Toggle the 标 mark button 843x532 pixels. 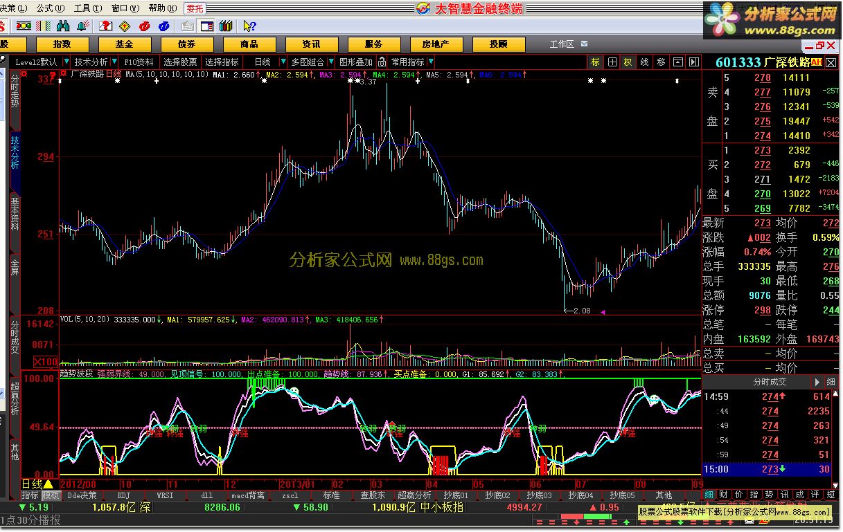pyautogui.click(x=596, y=62)
